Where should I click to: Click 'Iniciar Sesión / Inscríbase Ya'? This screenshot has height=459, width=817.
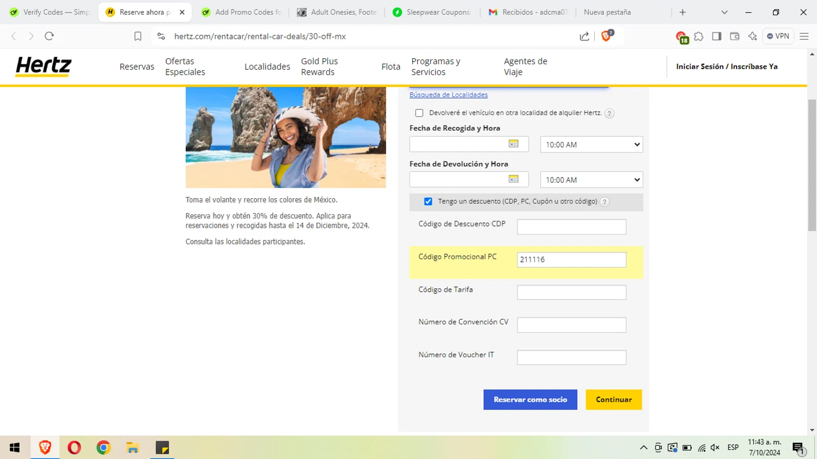click(727, 66)
